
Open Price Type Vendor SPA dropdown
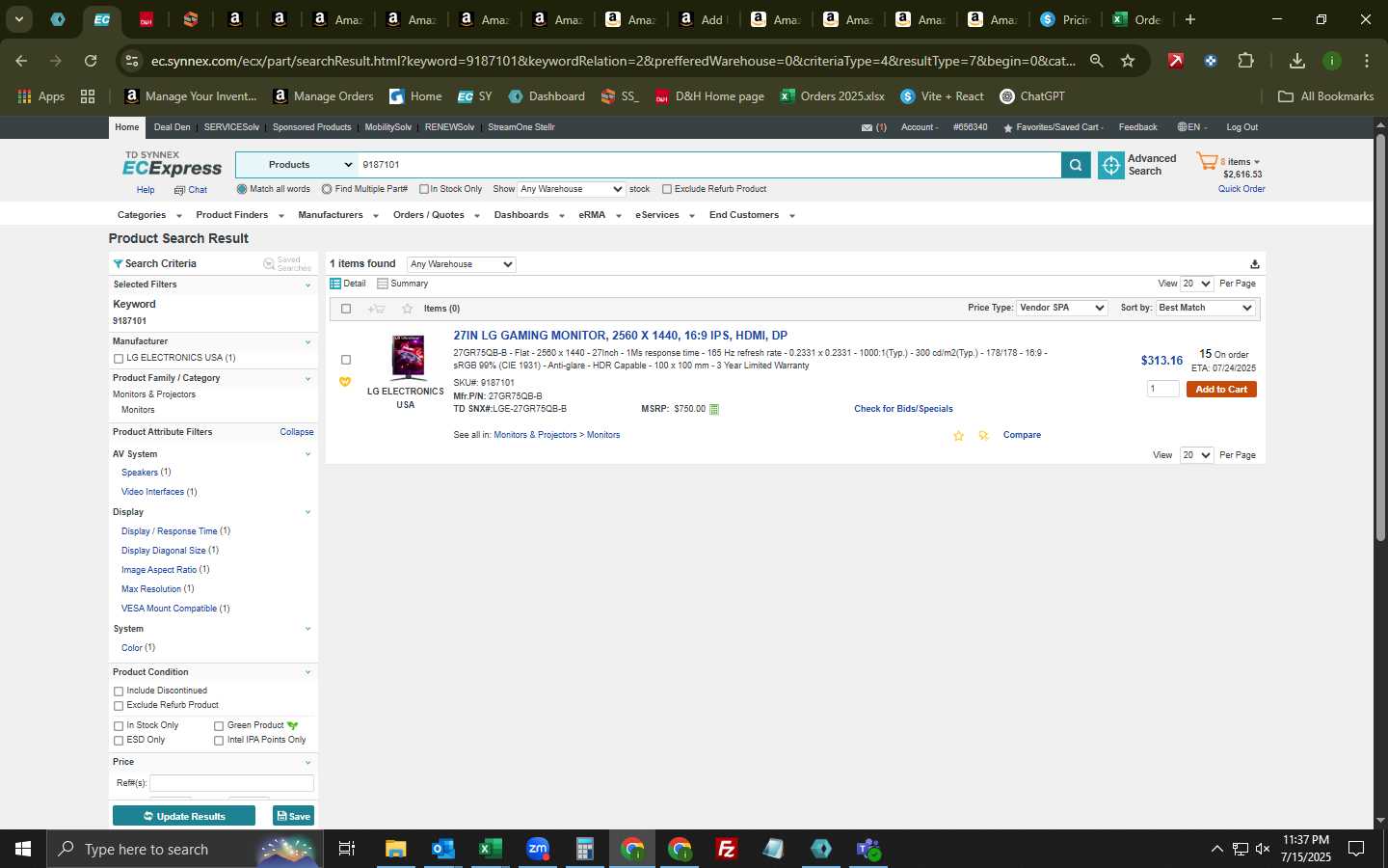(x=1061, y=308)
